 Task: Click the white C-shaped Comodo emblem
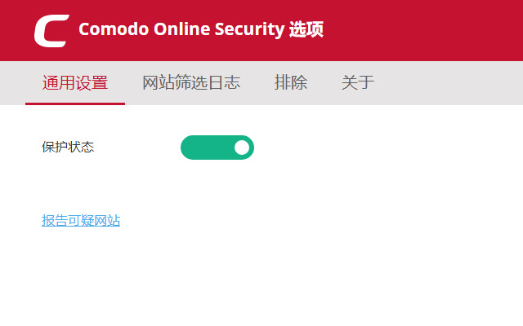pos(51,30)
